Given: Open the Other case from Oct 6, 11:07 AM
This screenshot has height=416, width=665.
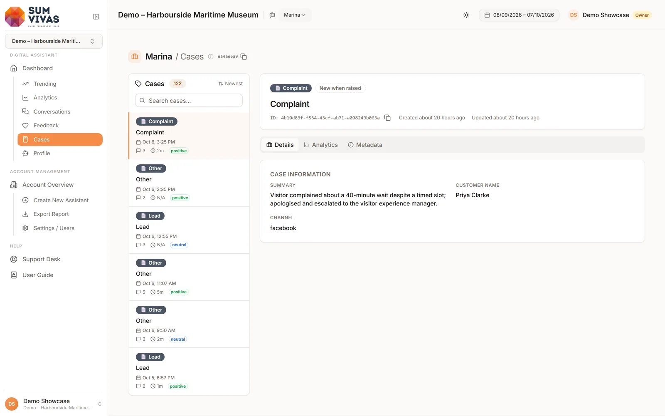Looking at the screenshot, I should coord(189,277).
